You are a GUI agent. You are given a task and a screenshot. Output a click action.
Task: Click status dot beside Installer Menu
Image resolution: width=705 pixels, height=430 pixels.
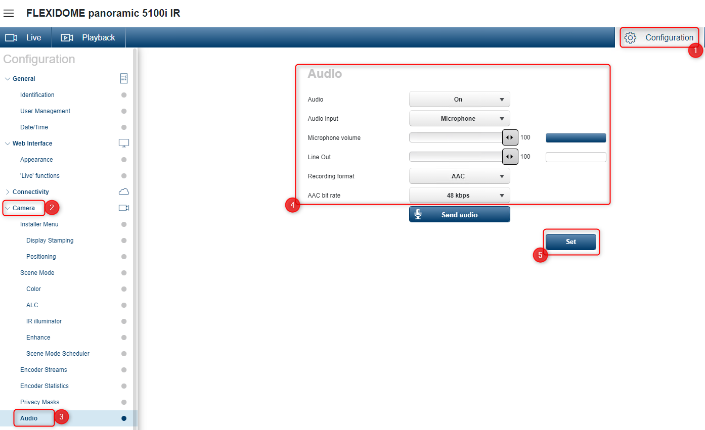pos(124,224)
